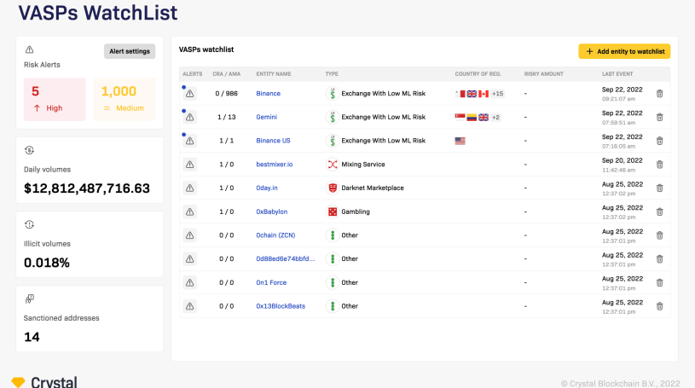Click the alert icon in the 0day.in row
Viewport: 695px width, 388px height.
point(190,188)
